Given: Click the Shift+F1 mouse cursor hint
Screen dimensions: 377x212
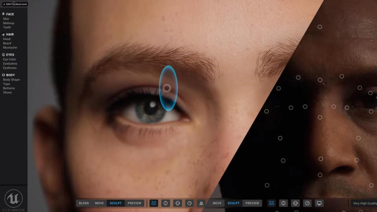Looking at the screenshot, I should [x=14, y=4].
